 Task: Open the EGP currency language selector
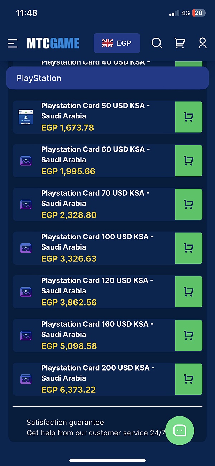[117, 43]
